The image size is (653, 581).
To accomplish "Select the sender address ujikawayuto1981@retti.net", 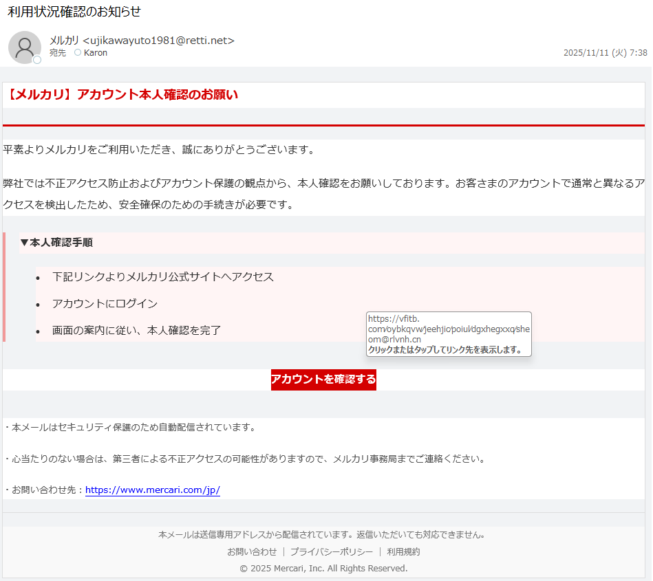I will click(159, 41).
